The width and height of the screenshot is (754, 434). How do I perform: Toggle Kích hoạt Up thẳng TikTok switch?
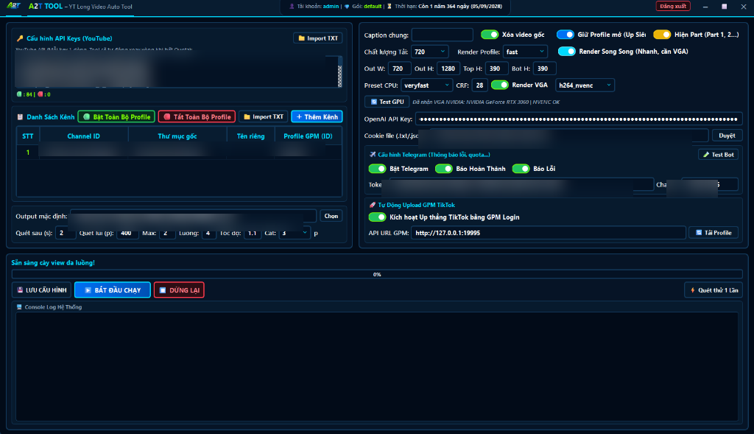click(377, 217)
